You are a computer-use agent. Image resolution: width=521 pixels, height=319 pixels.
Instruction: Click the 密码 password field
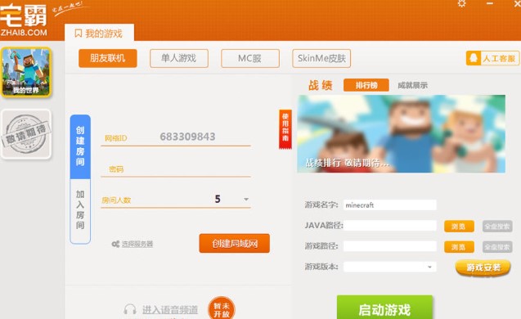(176, 169)
